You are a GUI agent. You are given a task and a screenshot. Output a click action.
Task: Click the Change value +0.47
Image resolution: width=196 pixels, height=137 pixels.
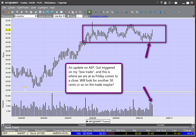pyautogui.click(x=190, y=134)
